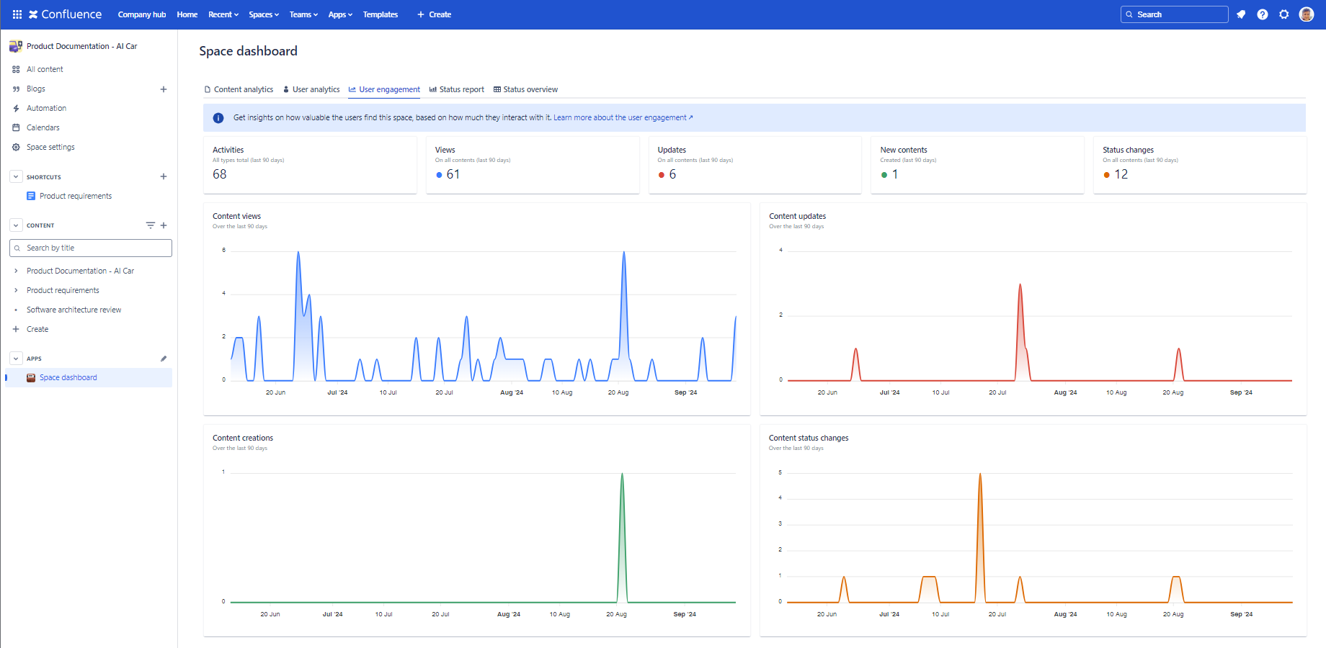Open Space settings via the gear icon
The image size is (1326, 648).
click(16, 147)
